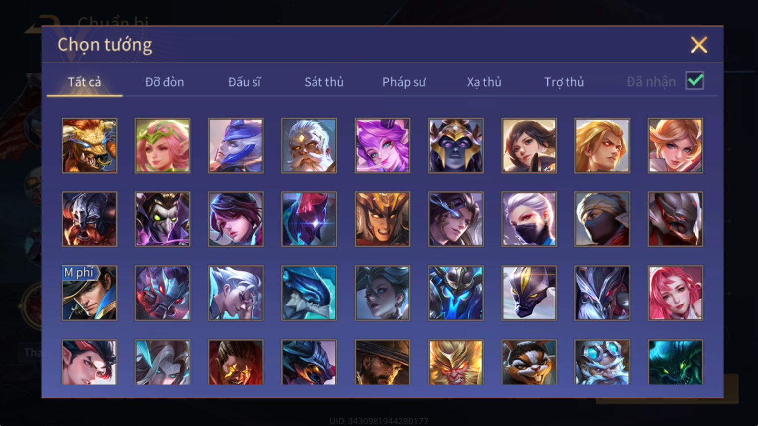Image resolution: width=758 pixels, height=426 pixels.
Task: Pick the raccoon-like furry hero portrait
Action: pos(529,363)
